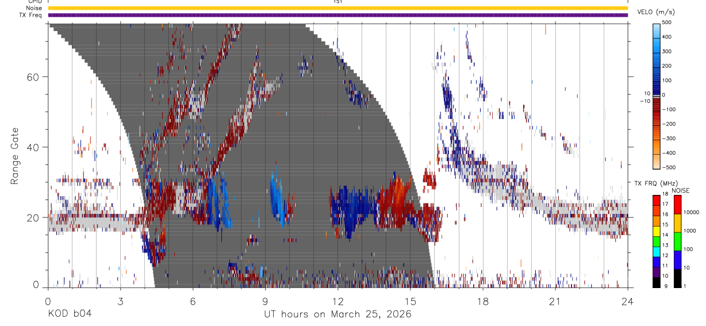Click the orange-red echo patch near 14.5 UT
Viewport: 706px width, 326px height.
[x=398, y=194]
